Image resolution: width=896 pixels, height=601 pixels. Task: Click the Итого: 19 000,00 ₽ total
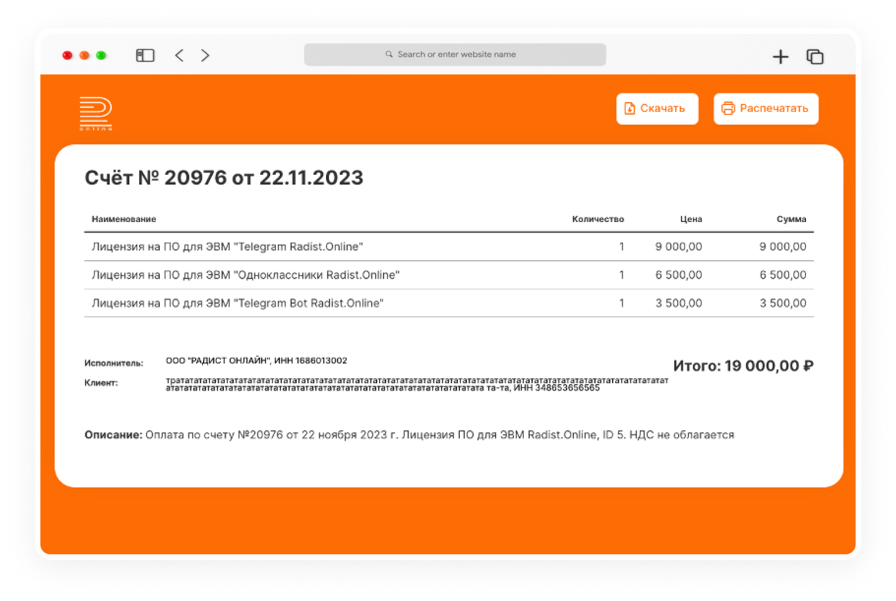[x=743, y=366]
